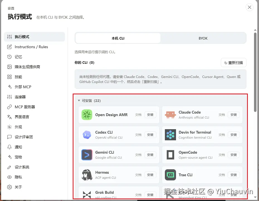Switch to the 本机 CLI tab

coord(118,38)
